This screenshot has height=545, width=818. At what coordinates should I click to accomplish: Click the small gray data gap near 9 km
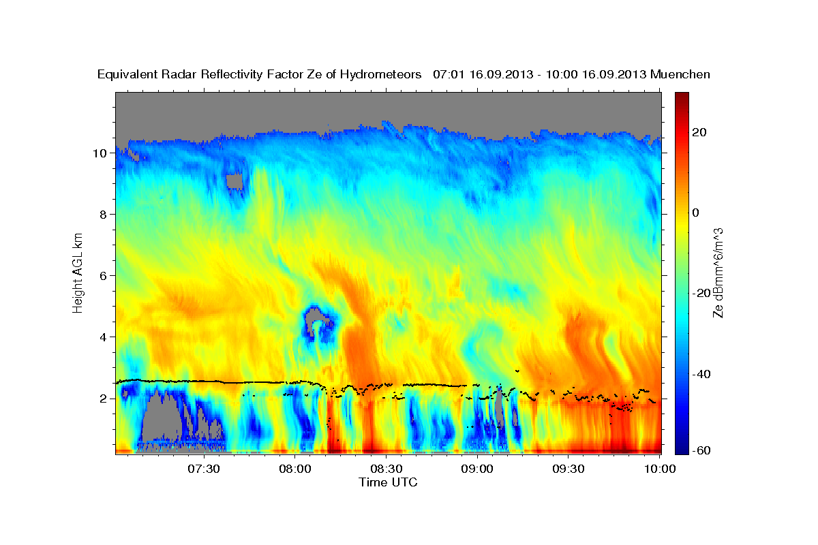235,181
